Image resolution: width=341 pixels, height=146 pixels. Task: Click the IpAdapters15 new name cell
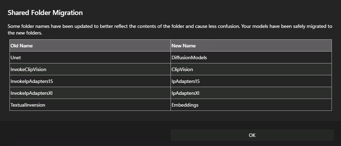pyautogui.click(x=185, y=81)
